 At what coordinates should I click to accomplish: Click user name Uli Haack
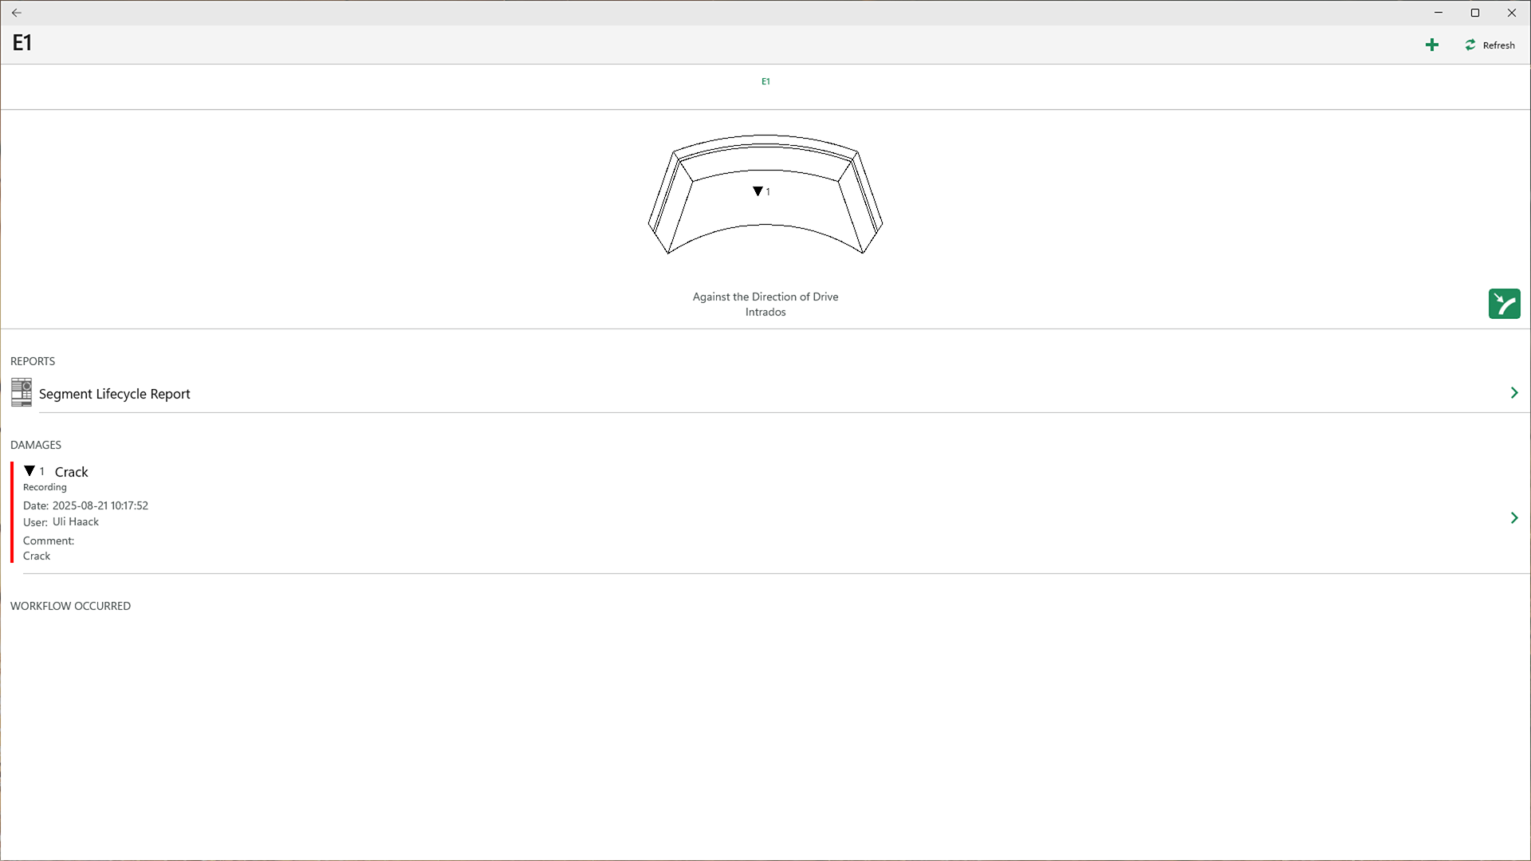pos(76,521)
